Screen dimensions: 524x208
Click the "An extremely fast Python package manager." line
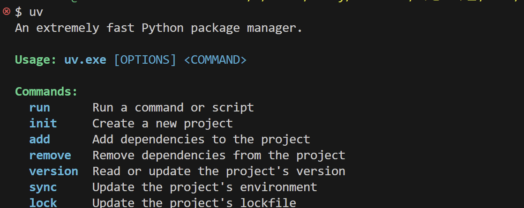pos(158,28)
